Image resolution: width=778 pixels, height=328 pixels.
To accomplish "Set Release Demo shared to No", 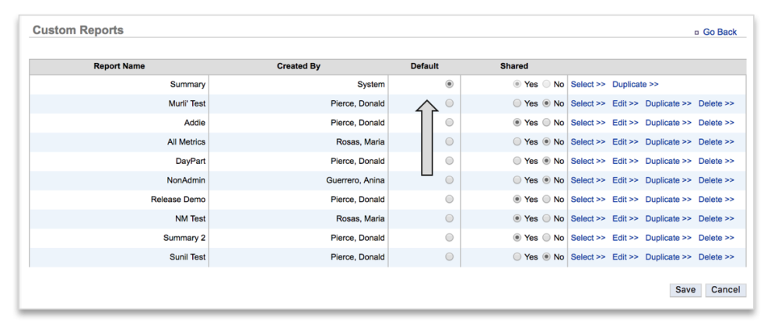I will pos(547,200).
